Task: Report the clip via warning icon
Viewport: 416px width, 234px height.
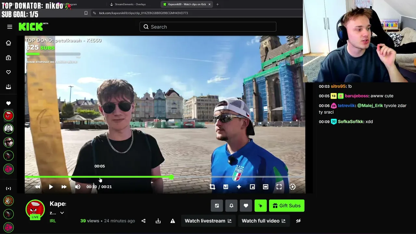Action: (x=173, y=221)
